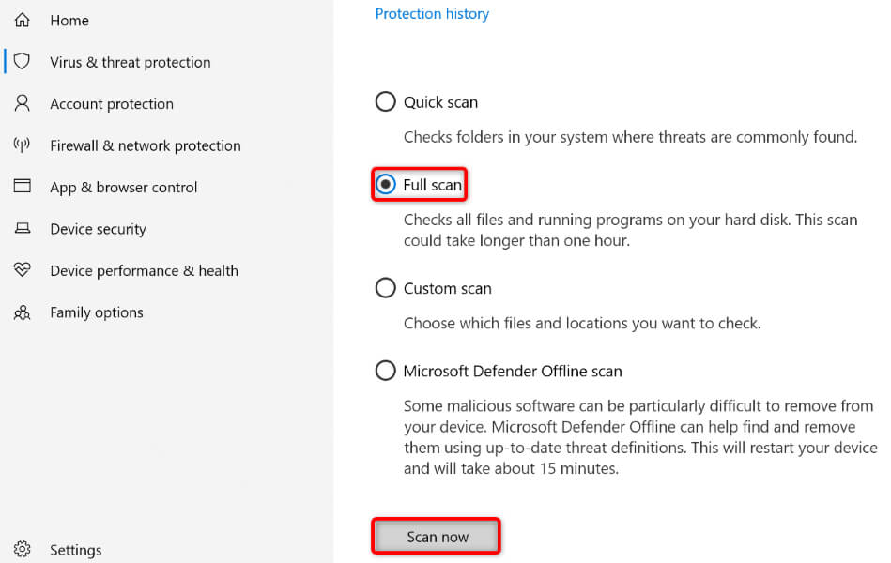Click the Device performance & health heart icon
Screen dimensions: 891x563
pyautogui.click(x=23, y=270)
